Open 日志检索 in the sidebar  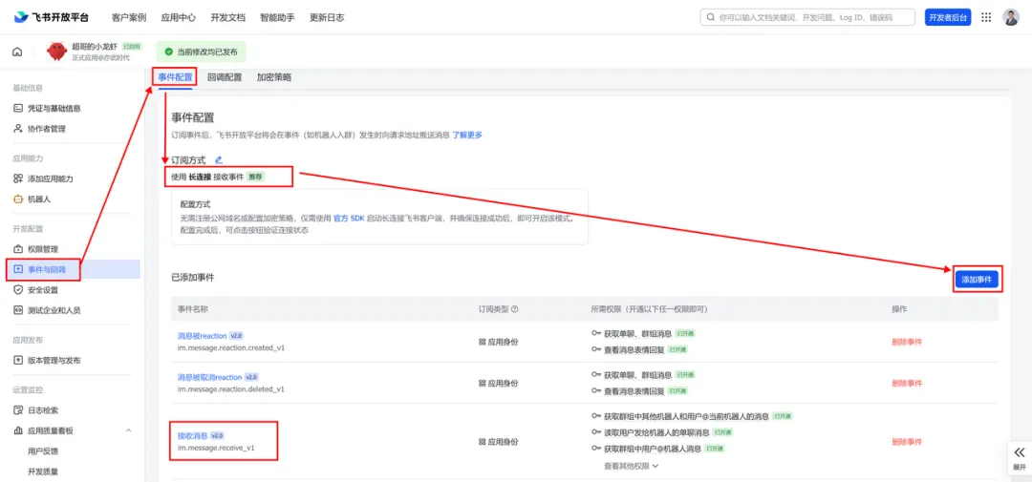[43, 410]
